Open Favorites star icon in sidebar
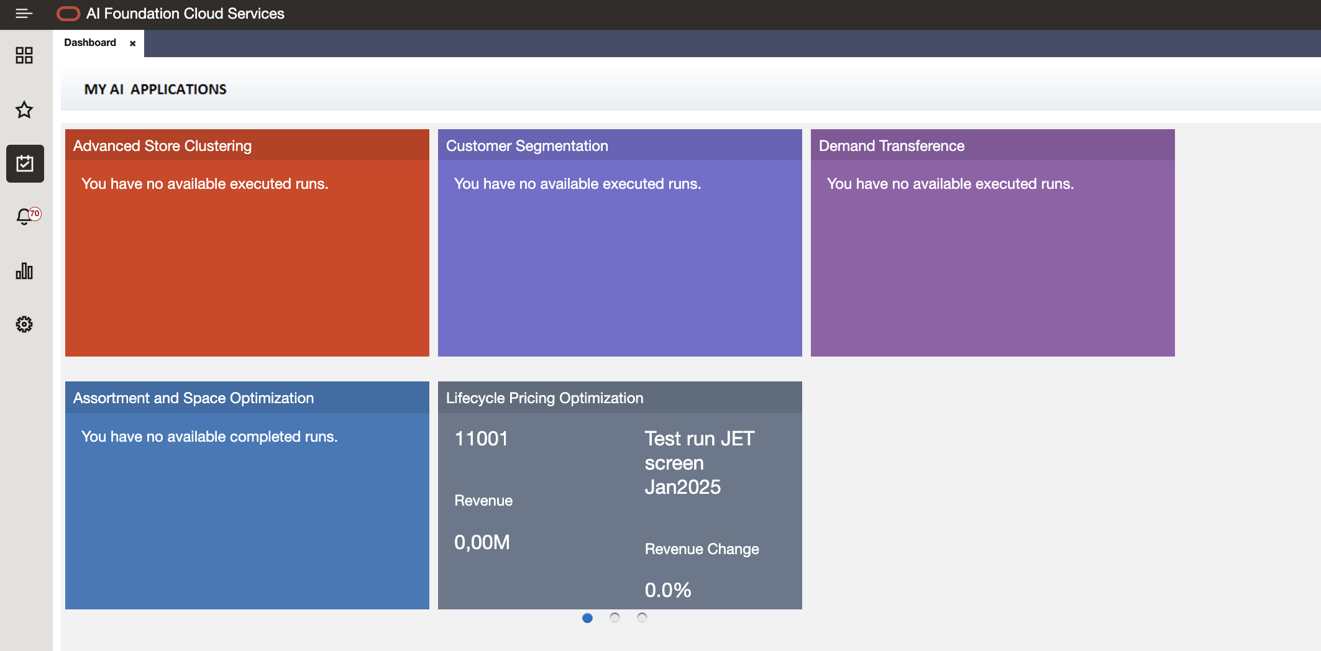Viewport: 1321px width, 651px height. point(24,110)
